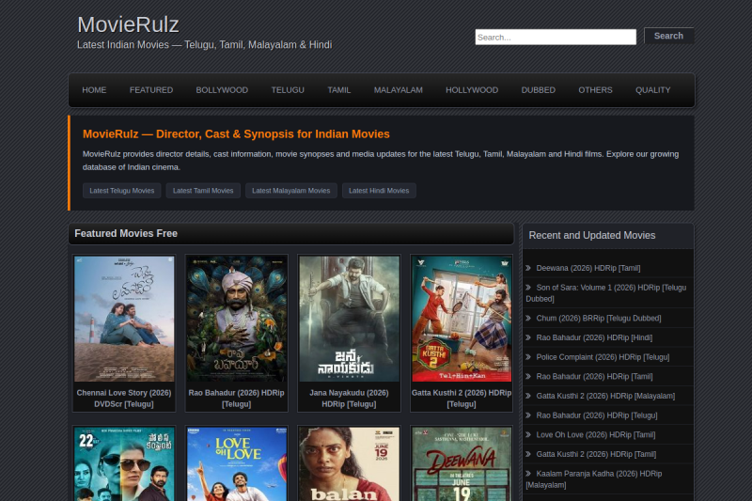Open the QUALITY menu item
This screenshot has height=501, width=752.
[652, 90]
